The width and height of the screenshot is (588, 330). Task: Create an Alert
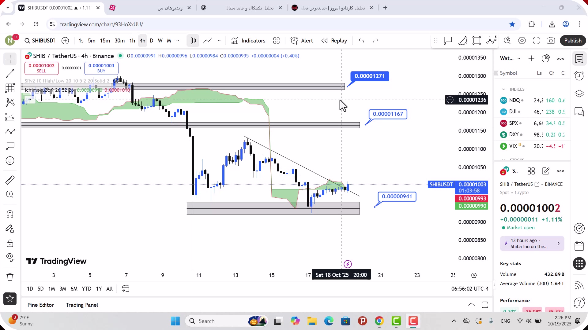tap(302, 41)
